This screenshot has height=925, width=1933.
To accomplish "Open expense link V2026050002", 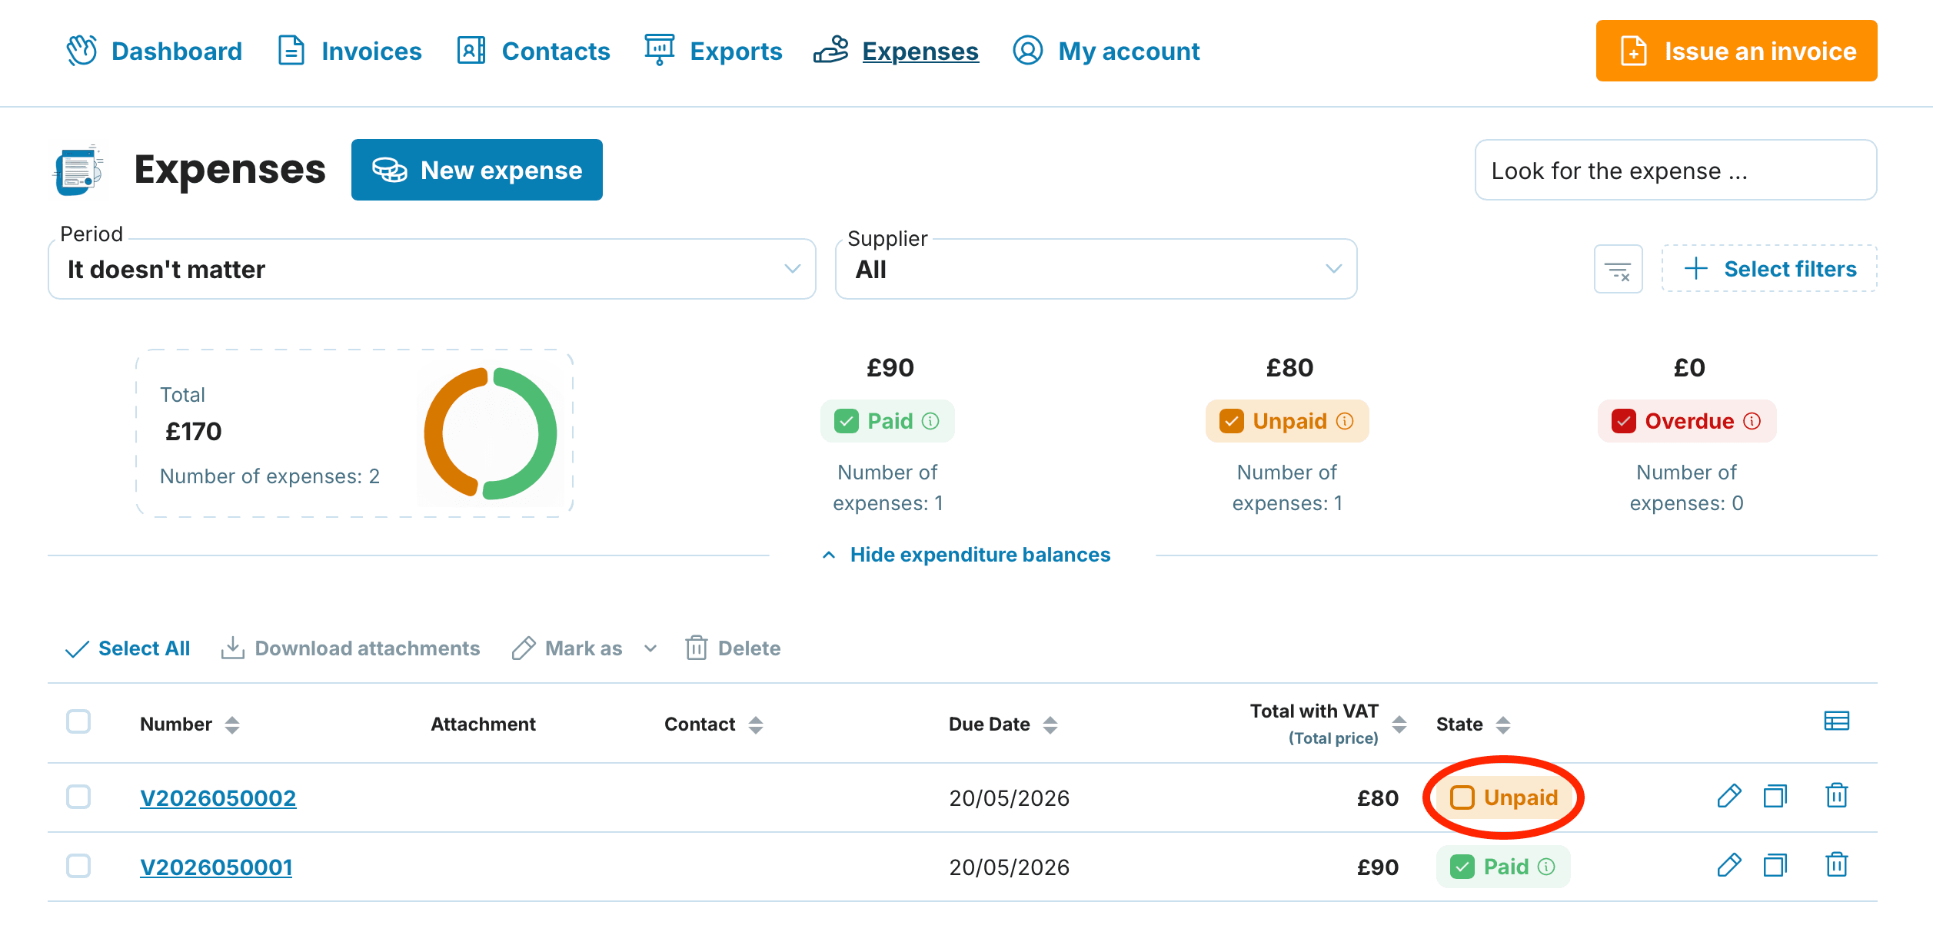I will pyautogui.click(x=218, y=797).
